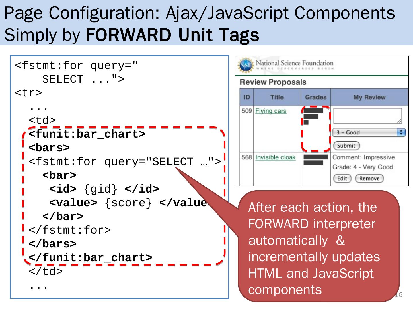Click proposal ID 568

[247, 157]
